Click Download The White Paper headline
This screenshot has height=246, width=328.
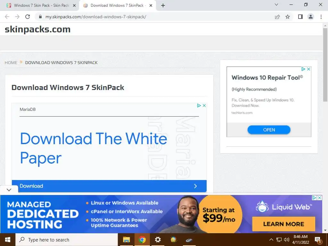point(94,148)
